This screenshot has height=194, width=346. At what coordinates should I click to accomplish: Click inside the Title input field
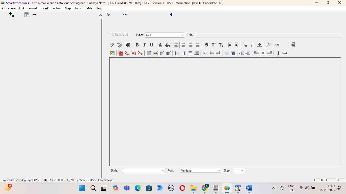click(268, 35)
